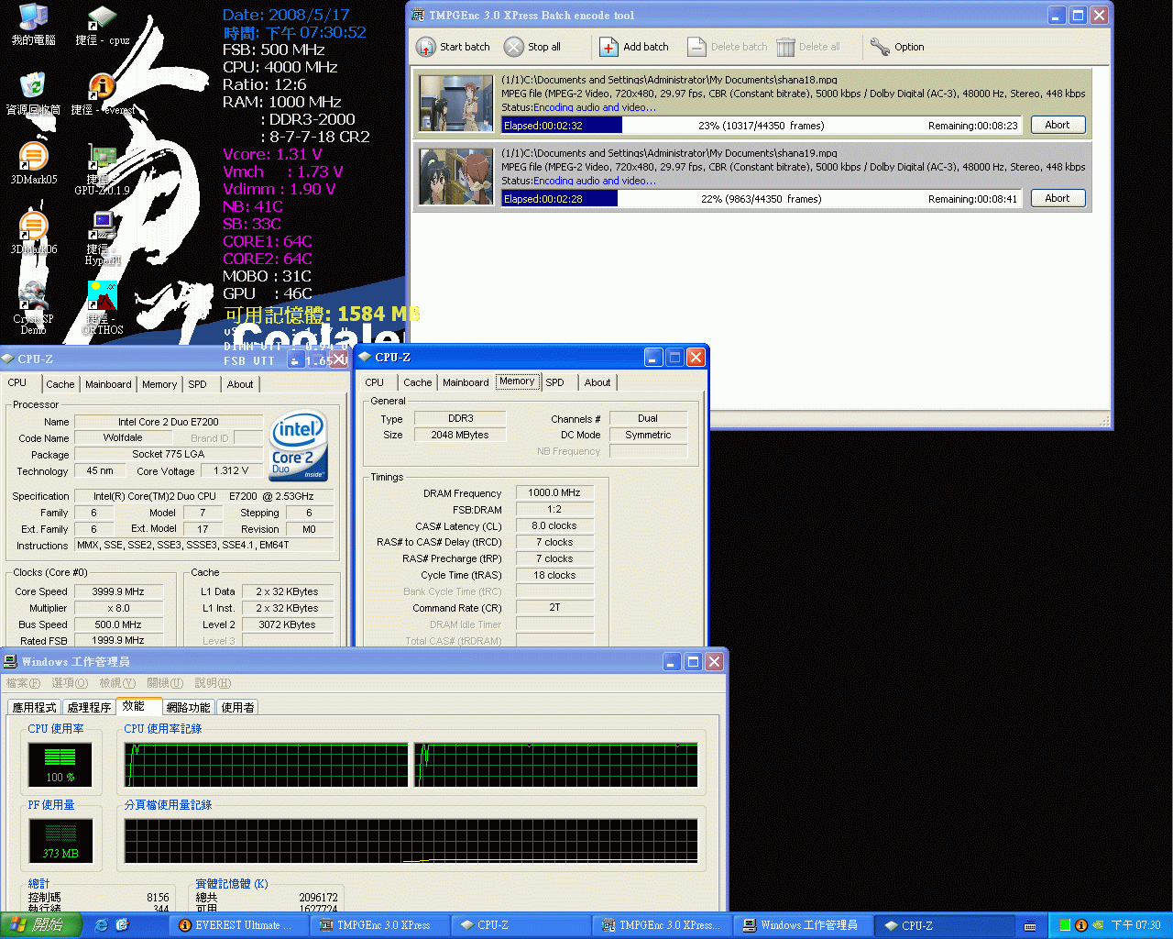This screenshot has height=939, width=1173.
Task: Click shana18.mpg encoding progress bar
Action: tap(761, 126)
